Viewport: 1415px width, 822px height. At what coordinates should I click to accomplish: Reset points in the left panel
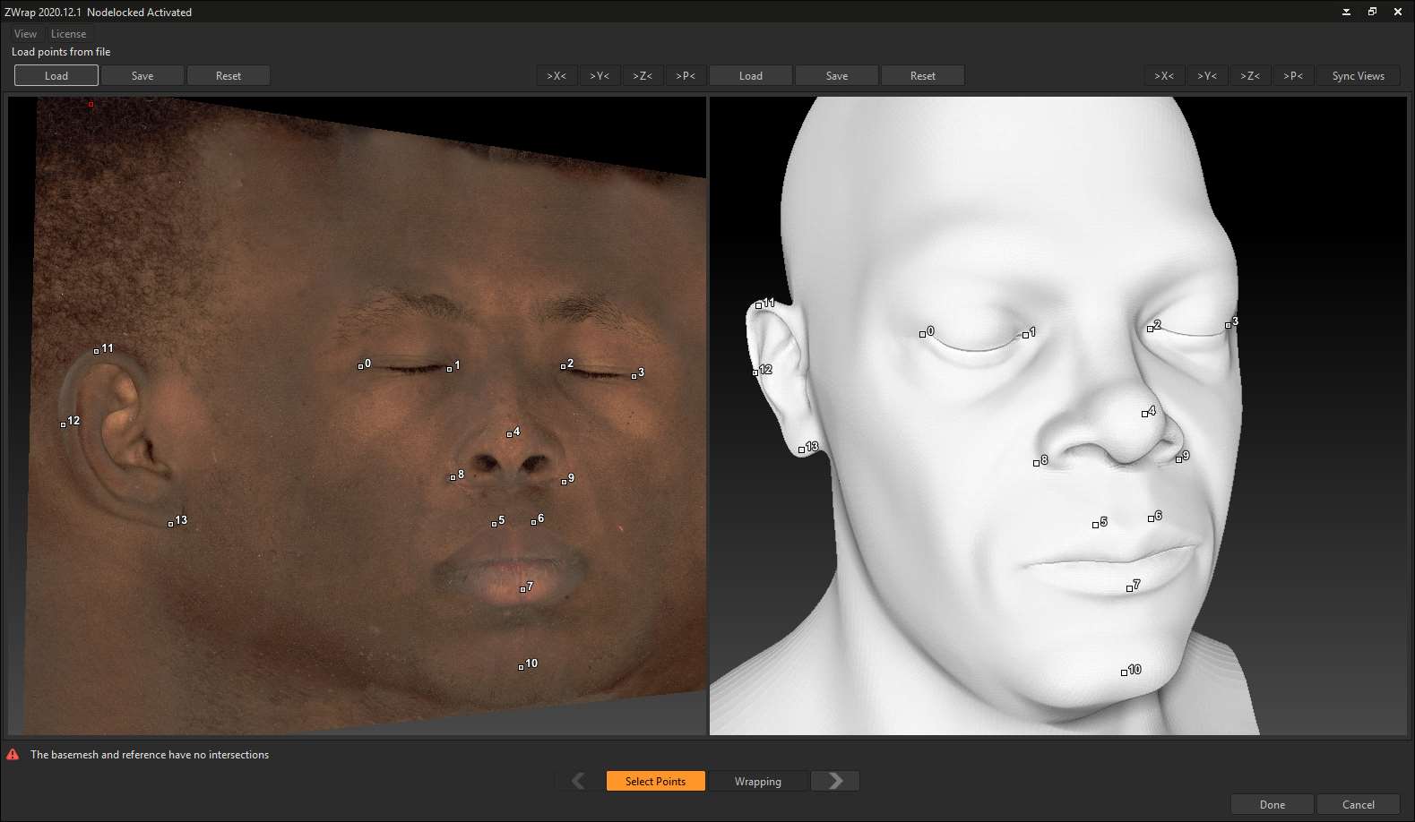point(228,76)
